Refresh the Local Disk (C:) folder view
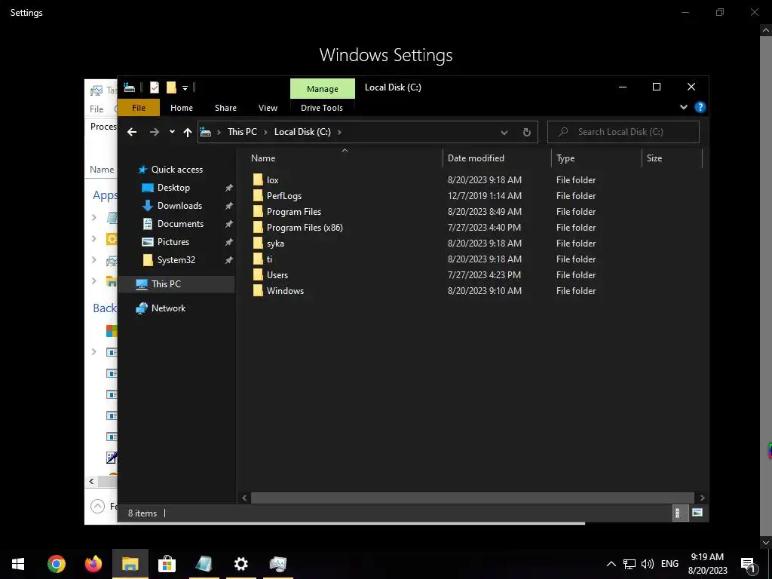This screenshot has height=579, width=772. 526,132
